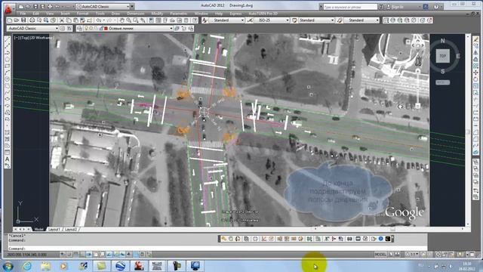Image resolution: width=483 pixels, height=272 pixels.
Task: Click the coordinates readout in status bar
Action: (27, 255)
